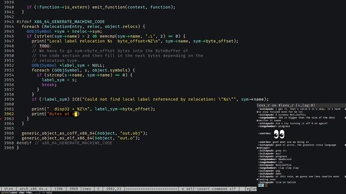Screen dimensions: 346x194
Task: Click 'NULL' on line 3952
Action: pyautogui.click(x=97, y=65)
